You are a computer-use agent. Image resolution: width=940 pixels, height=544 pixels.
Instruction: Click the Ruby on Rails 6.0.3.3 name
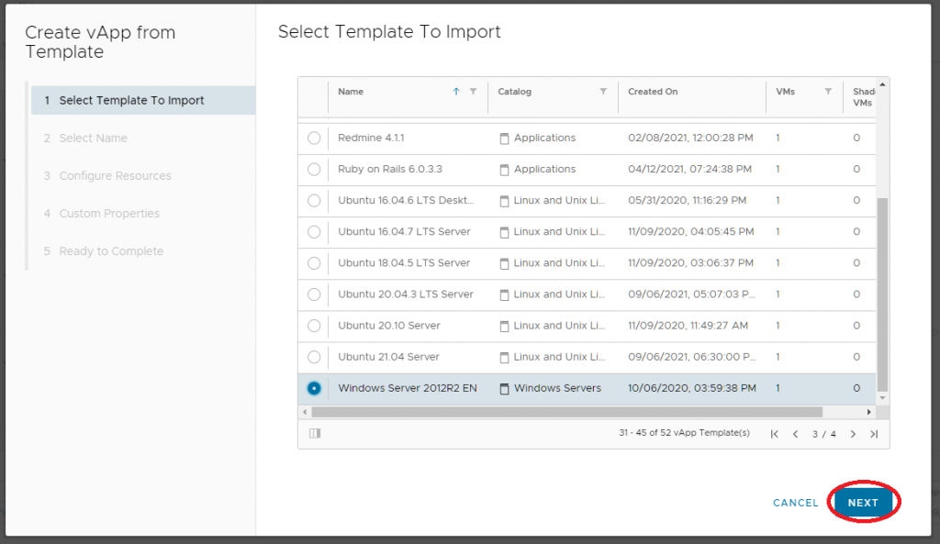tap(390, 169)
